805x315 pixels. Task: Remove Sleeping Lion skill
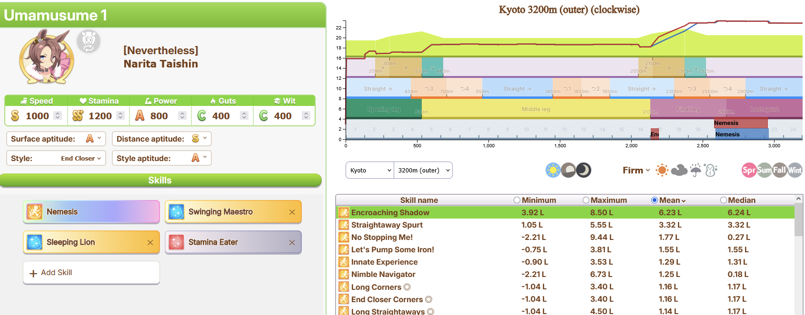150,243
